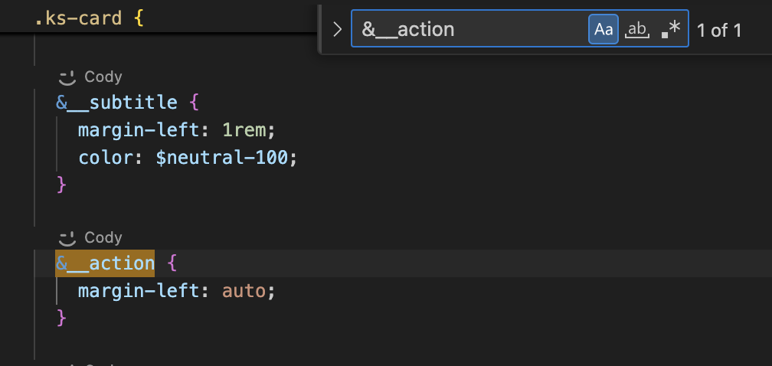Click opening brace after &__action
Image resolution: width=772 pixels, height=366 pixels.
(x=172, y=263)
